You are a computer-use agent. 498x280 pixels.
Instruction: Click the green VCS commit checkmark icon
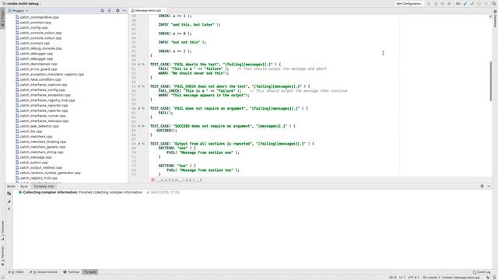[x=472, y=3]
